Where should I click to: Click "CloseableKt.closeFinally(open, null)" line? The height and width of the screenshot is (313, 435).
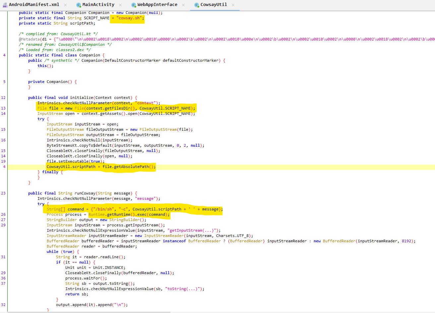[x=90, y=156]
